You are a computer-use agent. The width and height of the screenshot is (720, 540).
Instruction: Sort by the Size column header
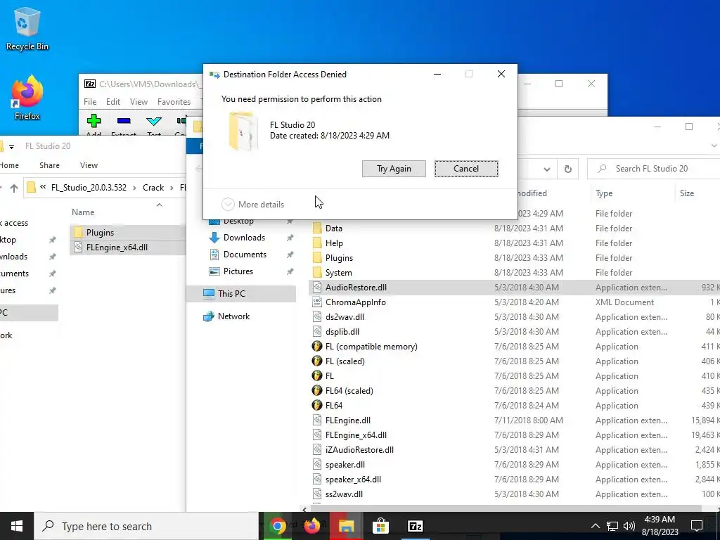tap(687, 193)
